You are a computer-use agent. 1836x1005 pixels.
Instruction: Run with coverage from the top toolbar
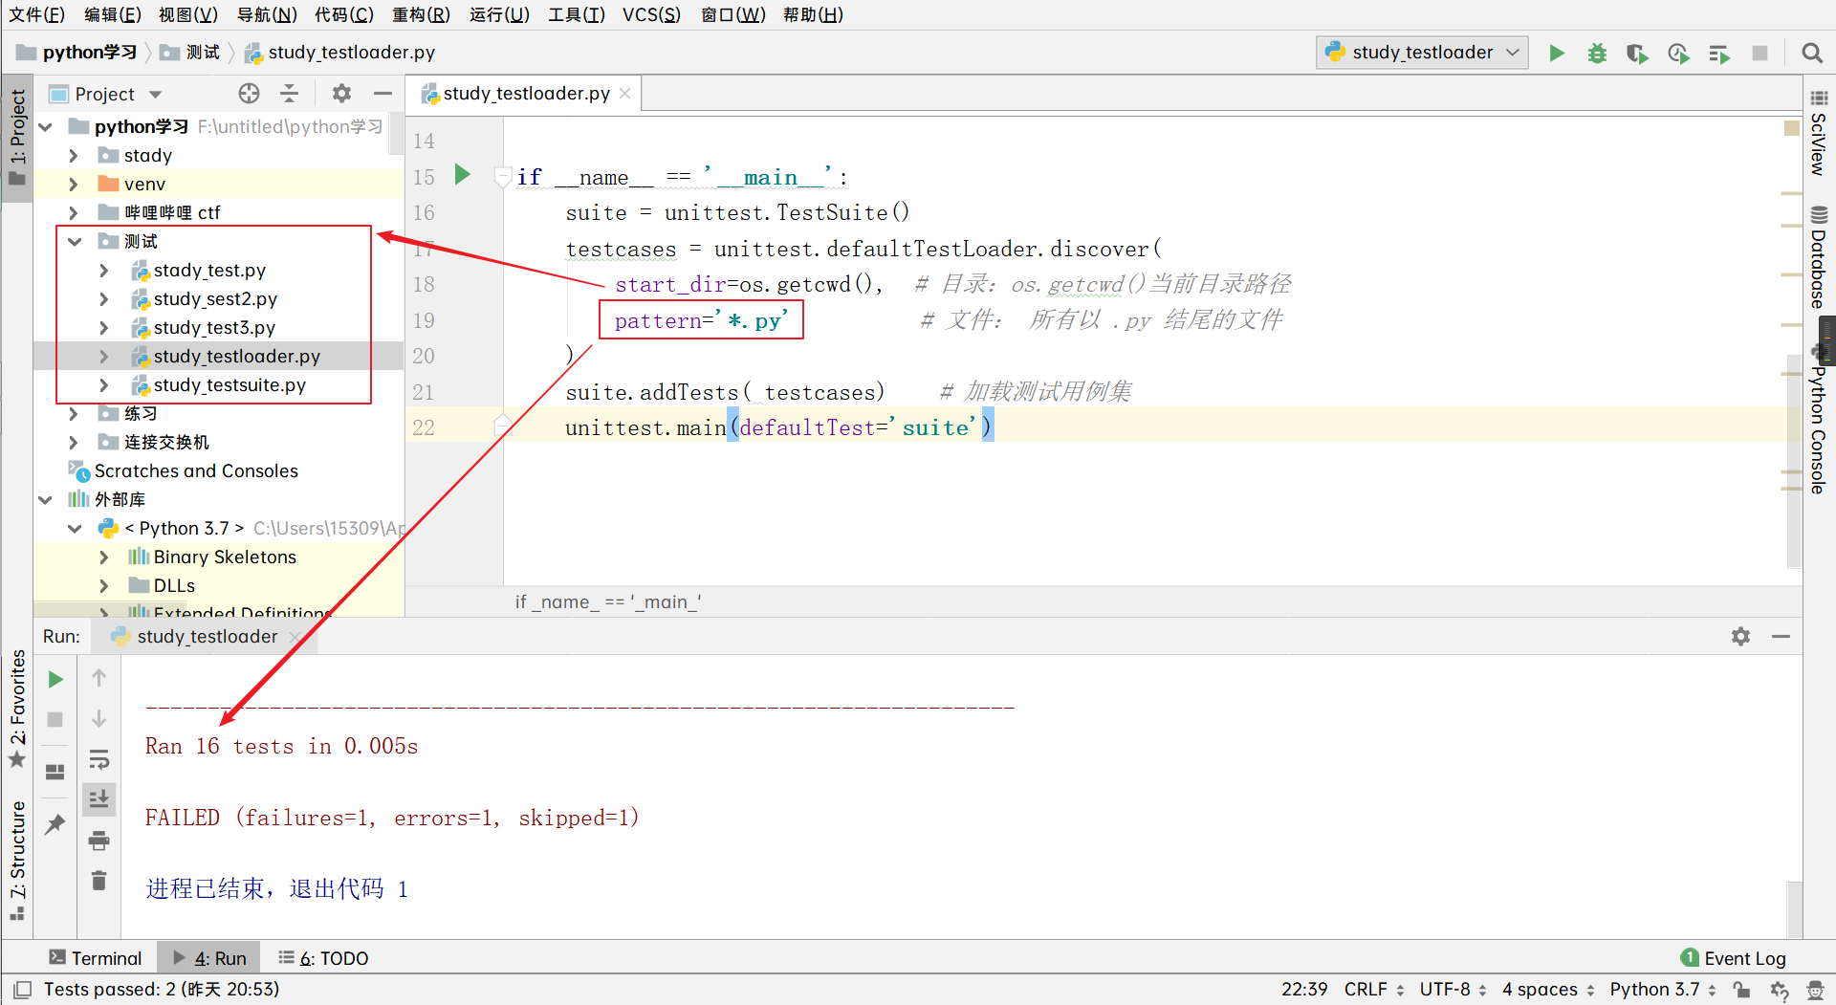tap(1637, 54)
